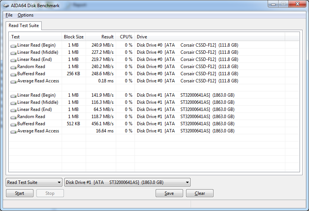Click the AIDA64 Disk Benchmark title bar icon
The height and width of the screenshot is (211, 309).
click(x=6, y=6)
